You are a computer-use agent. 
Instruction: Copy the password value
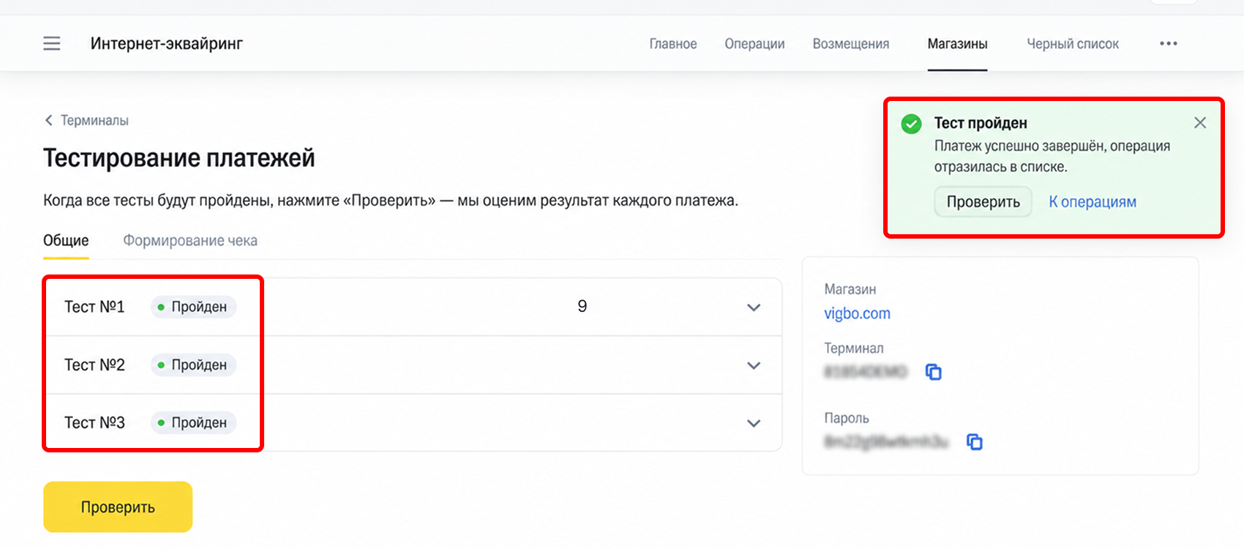(975, 441)
